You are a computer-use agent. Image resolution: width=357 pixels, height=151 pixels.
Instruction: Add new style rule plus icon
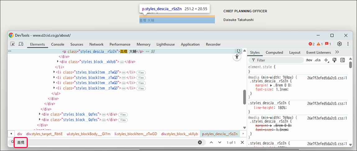[327, 60]
